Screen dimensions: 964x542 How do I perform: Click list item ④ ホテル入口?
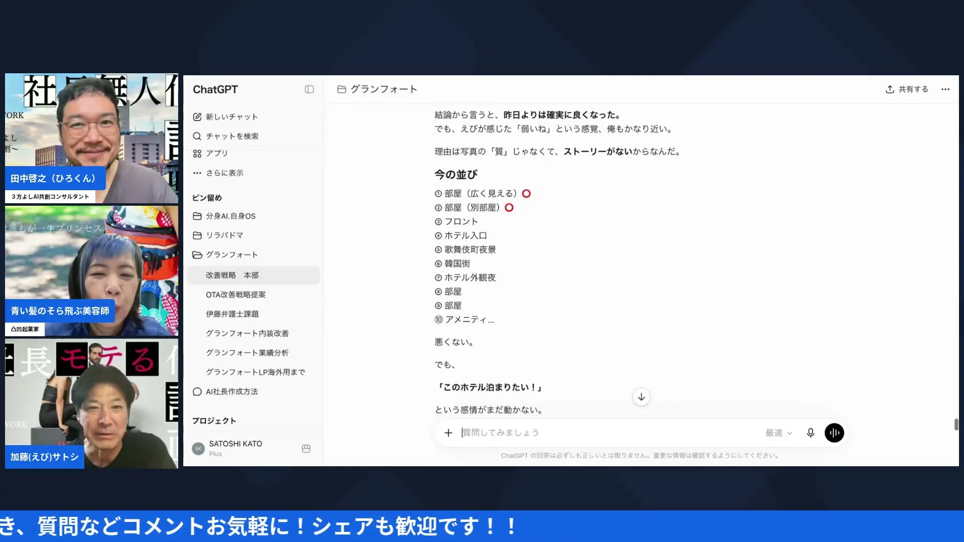(461, 236)
